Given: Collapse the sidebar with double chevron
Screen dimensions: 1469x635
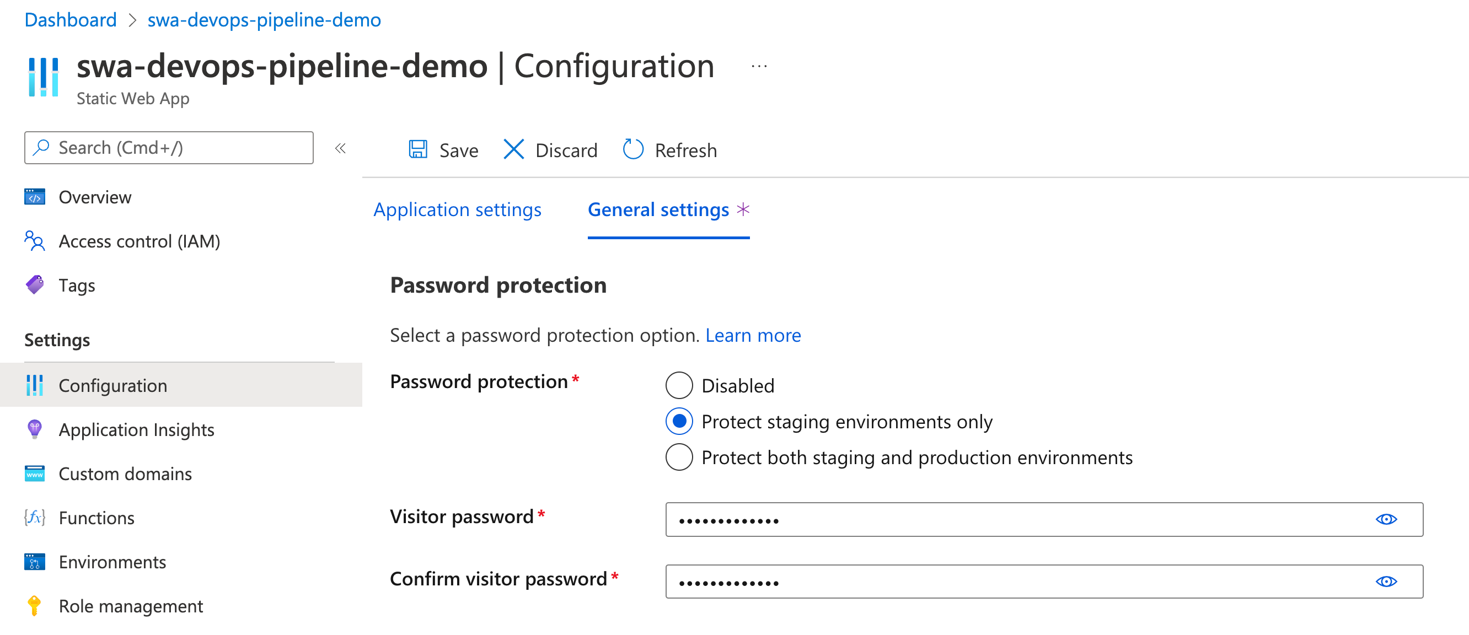Looking at the screenshot, I should 340,148.
